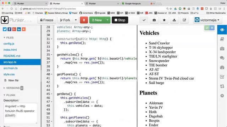Screen dimensions: 227x127
Task: Switch to the Google Hangouts tab
Action: (x=138, y=4)
